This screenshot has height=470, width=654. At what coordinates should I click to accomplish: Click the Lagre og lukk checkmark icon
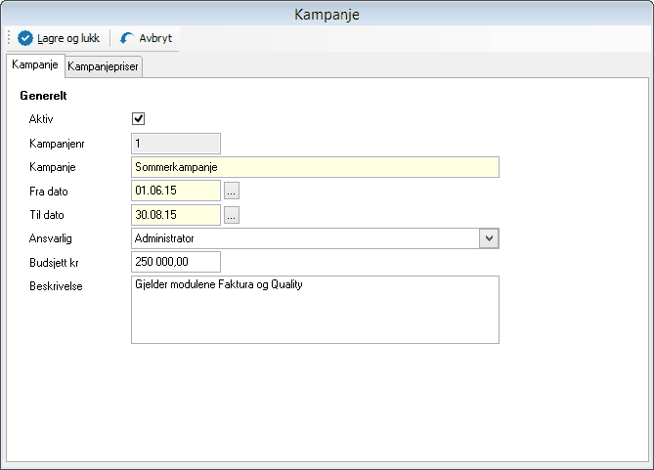tap(25, 38)
